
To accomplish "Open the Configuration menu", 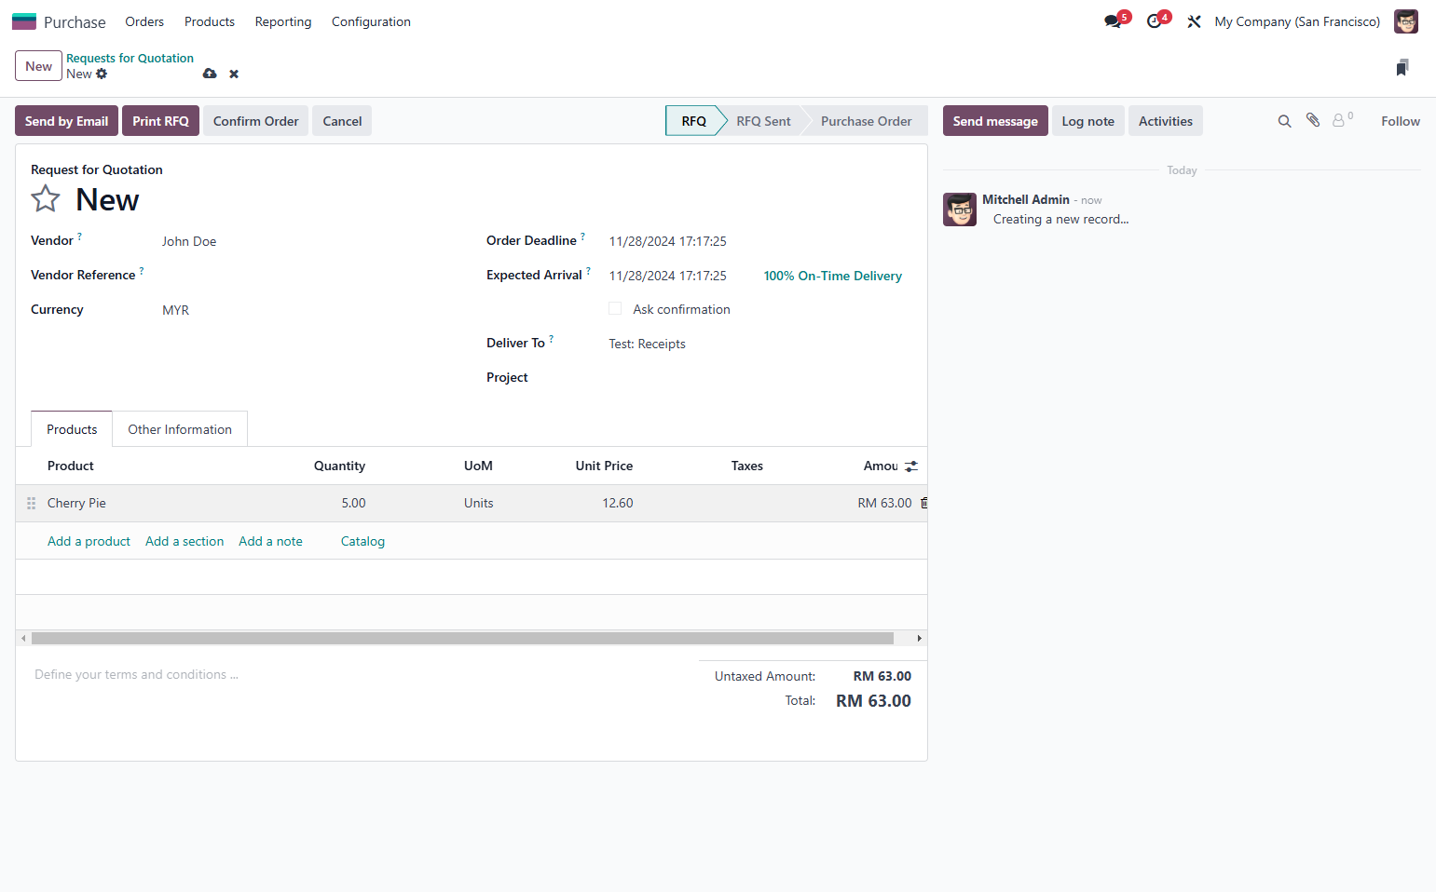I will 371,21.
